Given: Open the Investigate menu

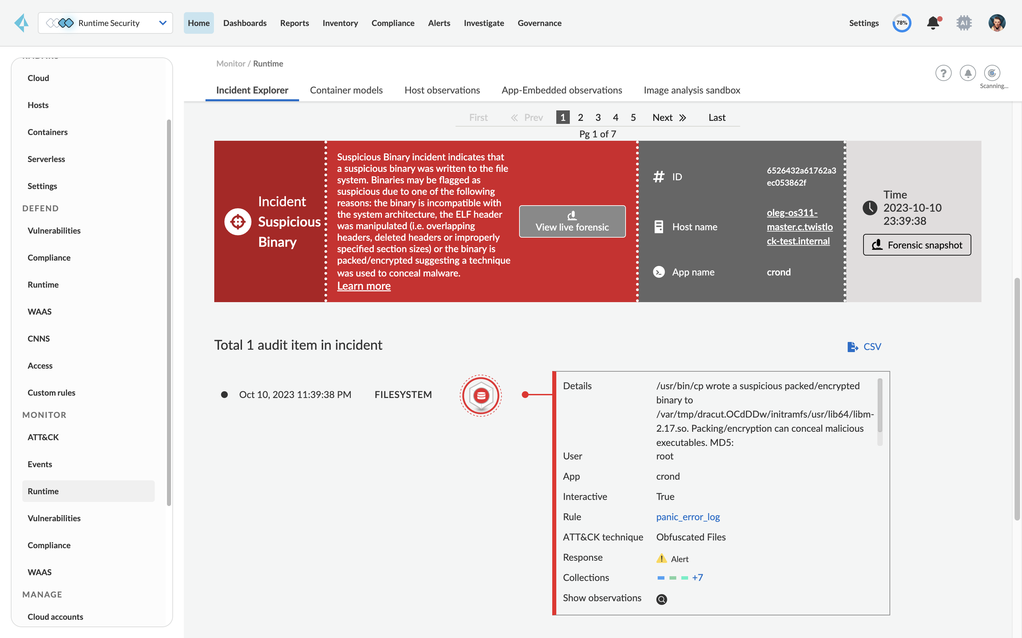Looking at the screenshot, I should (484, 23).
